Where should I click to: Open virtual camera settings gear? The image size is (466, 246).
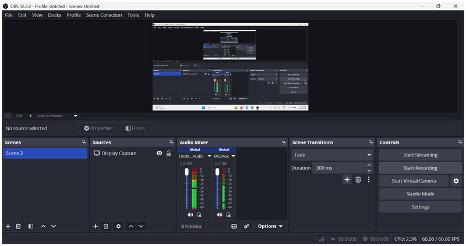pyautogui.click(x=456, y=181)
